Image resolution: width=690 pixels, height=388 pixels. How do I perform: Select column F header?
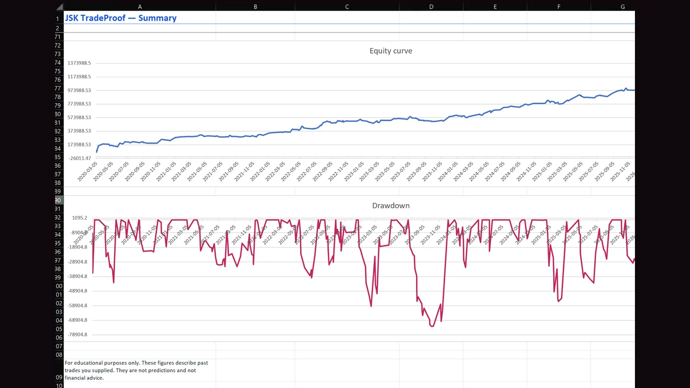[559, 7]
